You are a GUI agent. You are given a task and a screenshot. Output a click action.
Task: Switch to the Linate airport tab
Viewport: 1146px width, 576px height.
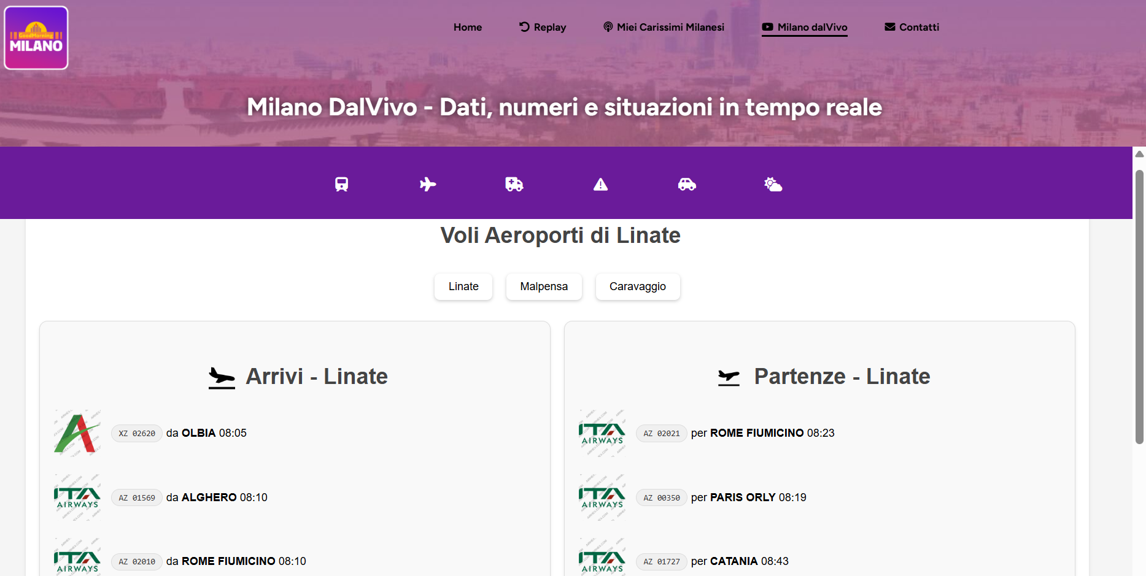click(463, 286)
